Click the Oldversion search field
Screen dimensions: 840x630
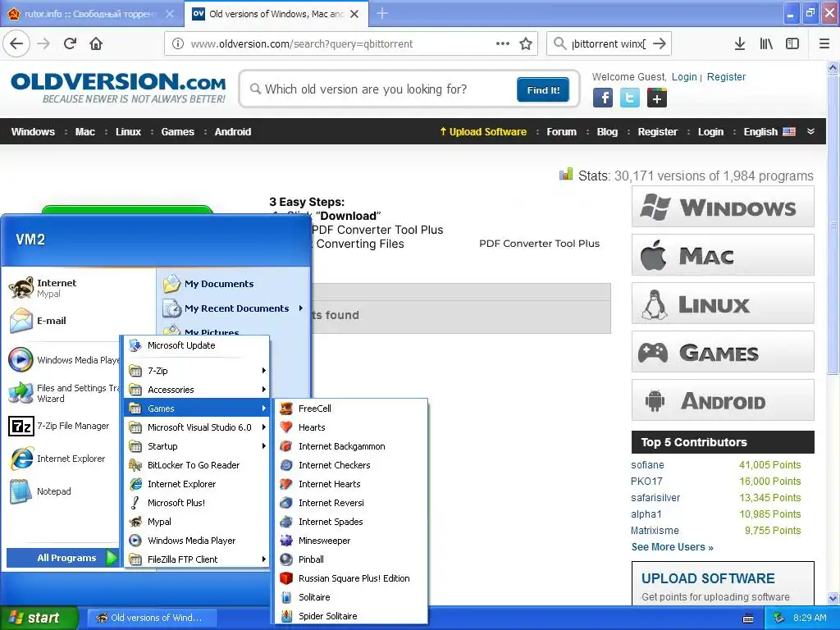[383, 89]
